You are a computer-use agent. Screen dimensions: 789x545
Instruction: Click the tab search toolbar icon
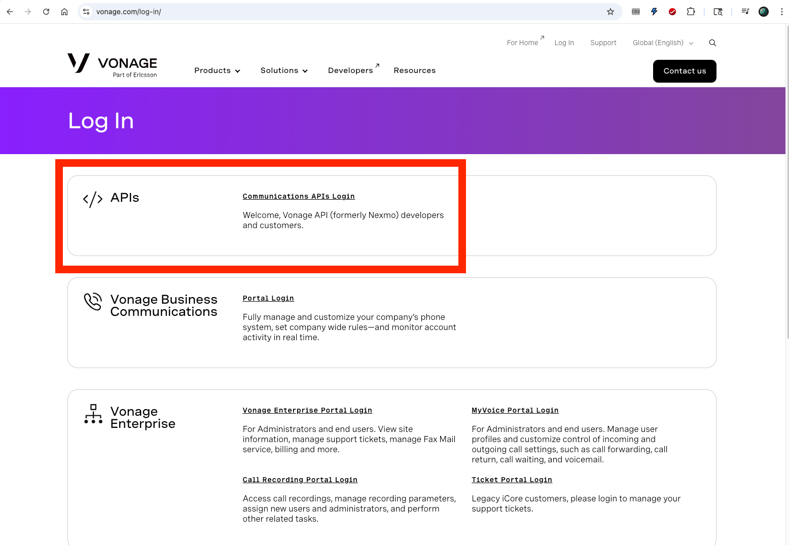[718, 12]
